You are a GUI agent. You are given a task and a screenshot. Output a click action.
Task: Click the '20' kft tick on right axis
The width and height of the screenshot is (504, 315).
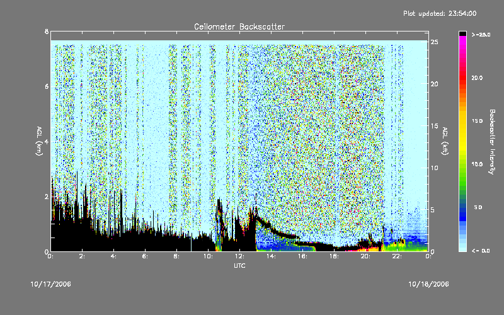coord(434,84)
